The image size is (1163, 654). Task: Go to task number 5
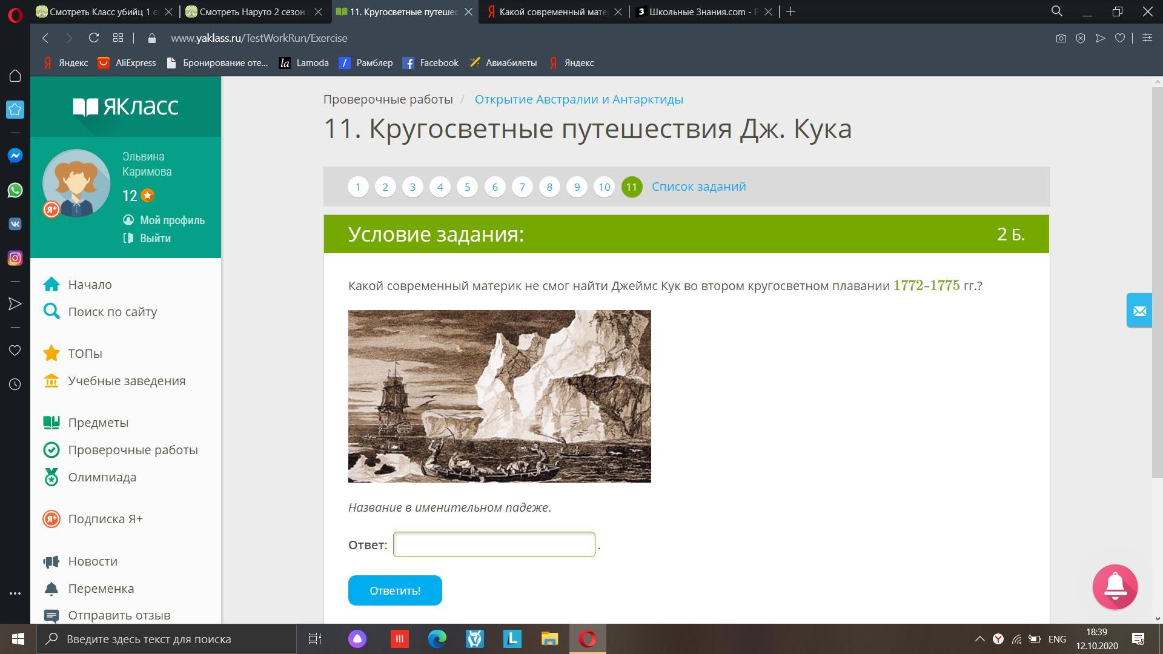tap(467, 187)
